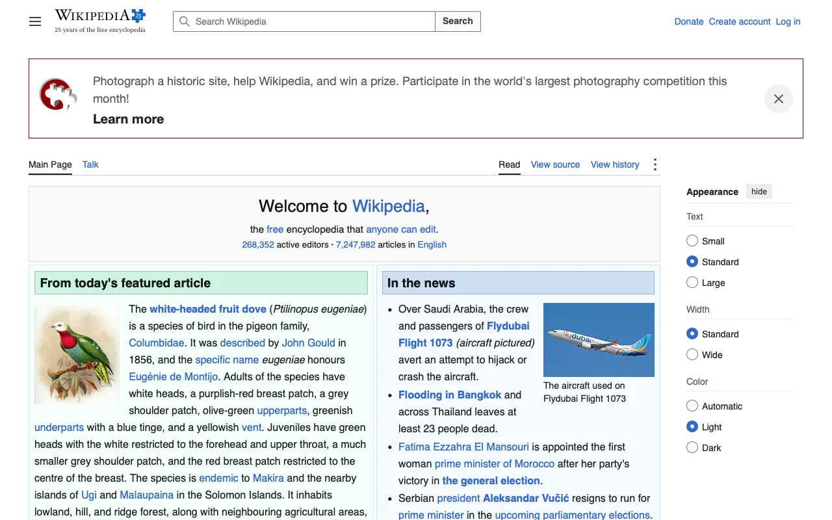Open the more options vertical dots menu
The image size is (832, 520).
coord(655,164)
